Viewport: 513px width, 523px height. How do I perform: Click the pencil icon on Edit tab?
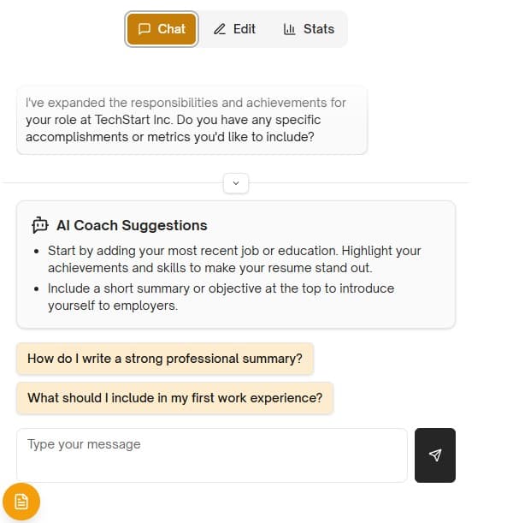coord(220,29)
